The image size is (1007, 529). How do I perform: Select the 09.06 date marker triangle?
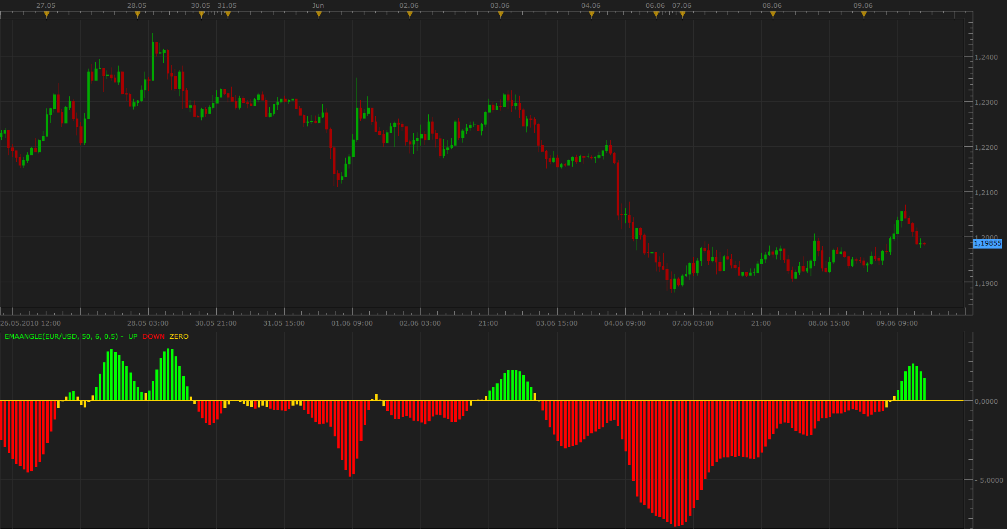864,14
